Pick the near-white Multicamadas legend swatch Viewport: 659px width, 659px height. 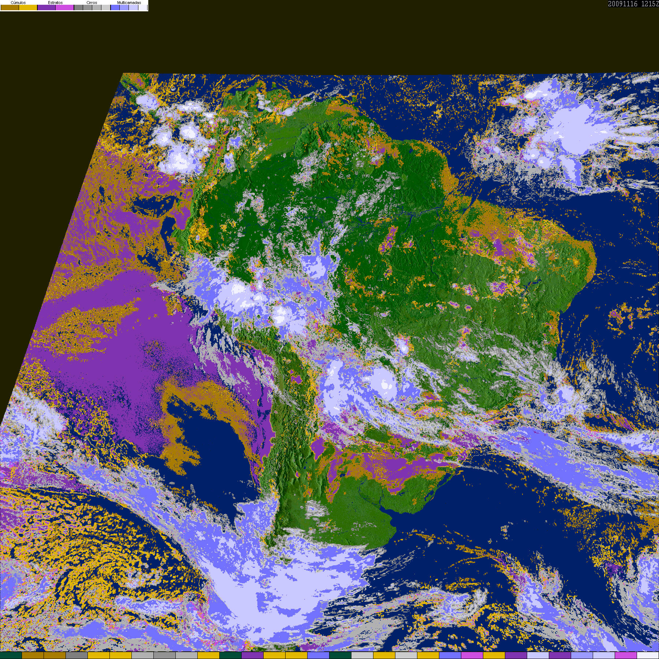[x=143, y=8]
